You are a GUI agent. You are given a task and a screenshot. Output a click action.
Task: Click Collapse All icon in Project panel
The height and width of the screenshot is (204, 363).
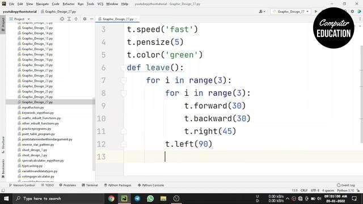coord(76,19)
